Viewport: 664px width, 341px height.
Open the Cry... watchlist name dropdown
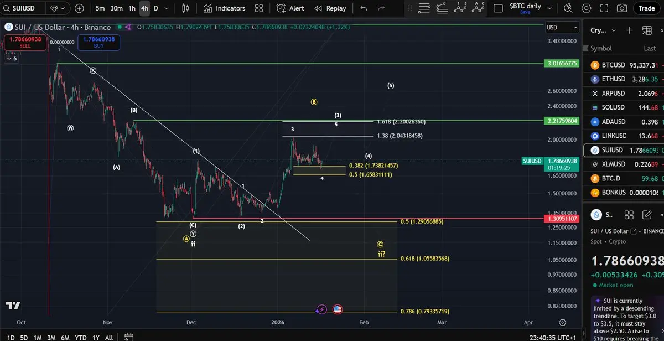pos(603,30)
